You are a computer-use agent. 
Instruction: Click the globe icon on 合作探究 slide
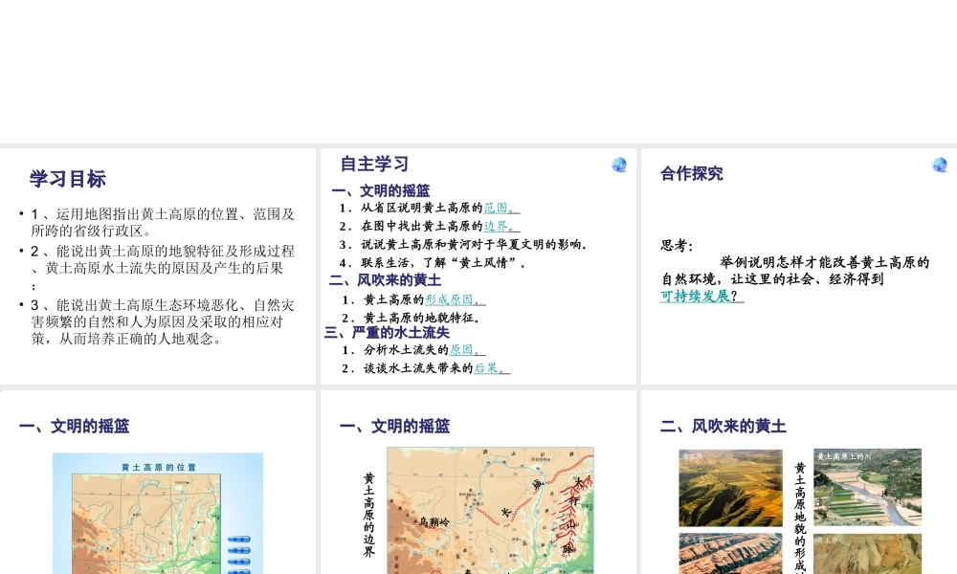940,165
